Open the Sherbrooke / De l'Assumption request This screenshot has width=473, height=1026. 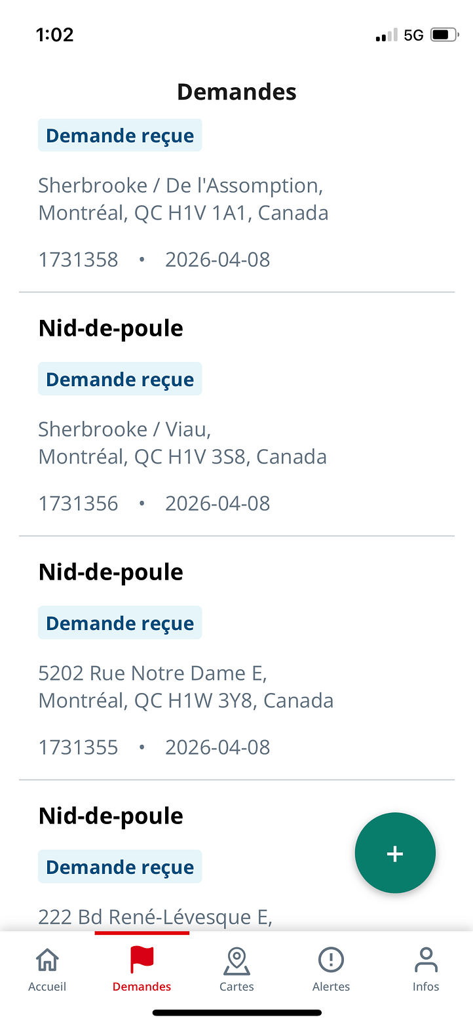coord(183,199)
